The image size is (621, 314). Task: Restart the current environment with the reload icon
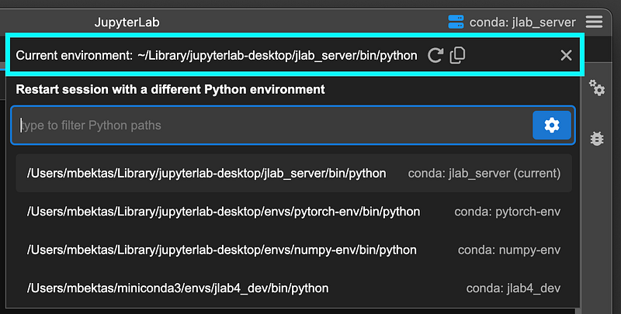pyautogui.click(x=435, y=55)
